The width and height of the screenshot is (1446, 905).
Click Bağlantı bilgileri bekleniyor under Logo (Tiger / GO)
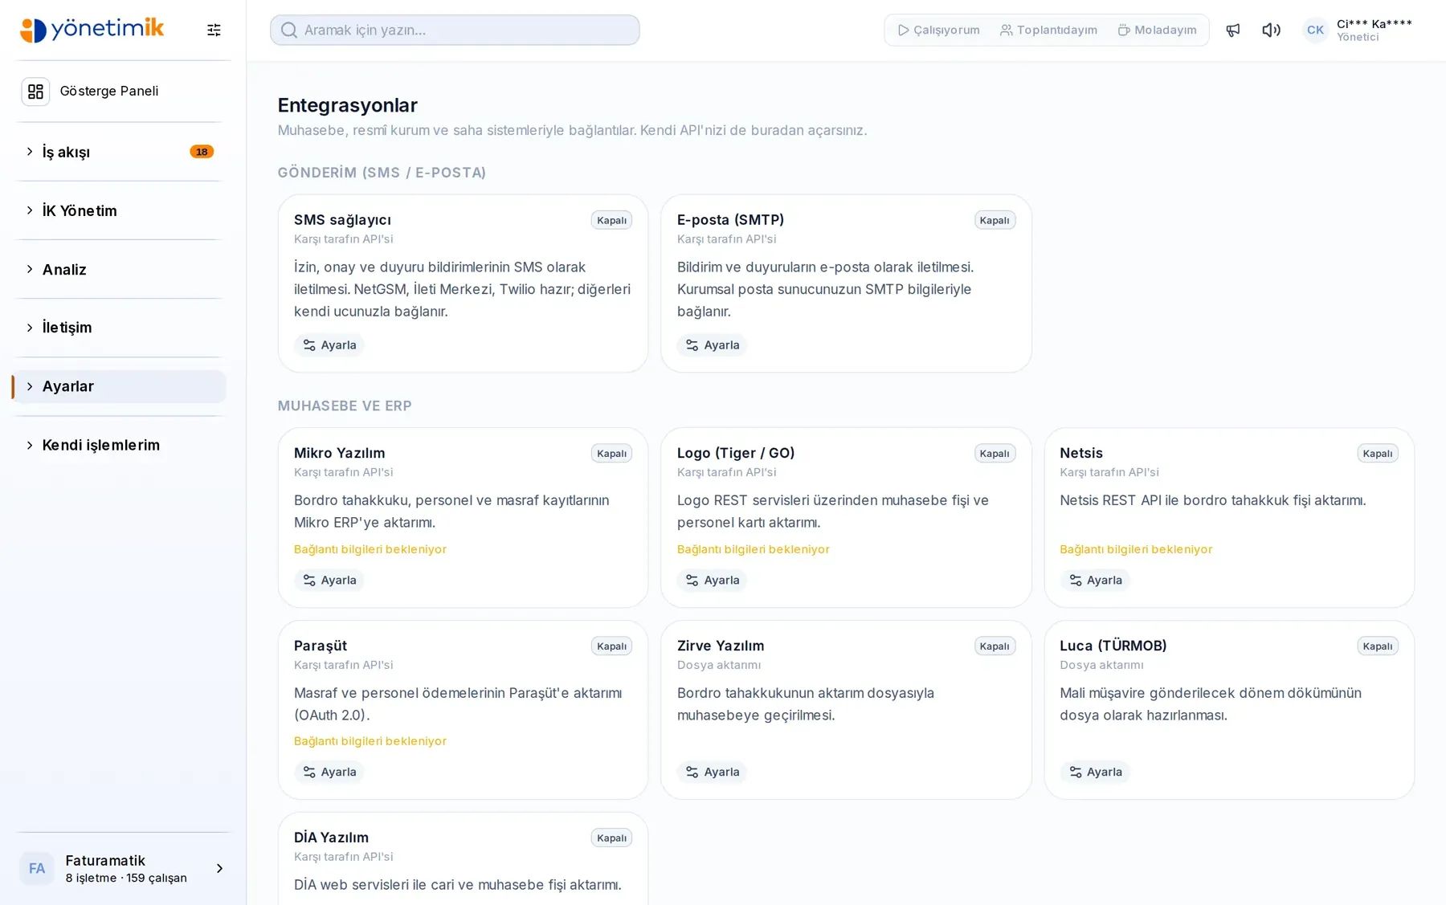(754, 549)
